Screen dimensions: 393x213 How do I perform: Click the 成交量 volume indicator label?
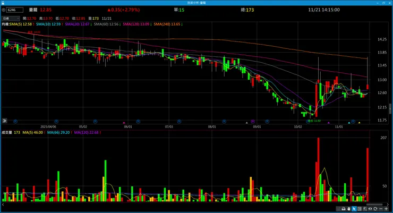click(x=7, y=132)
